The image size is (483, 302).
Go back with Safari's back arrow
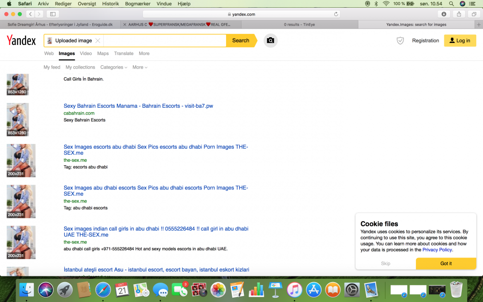30,14
